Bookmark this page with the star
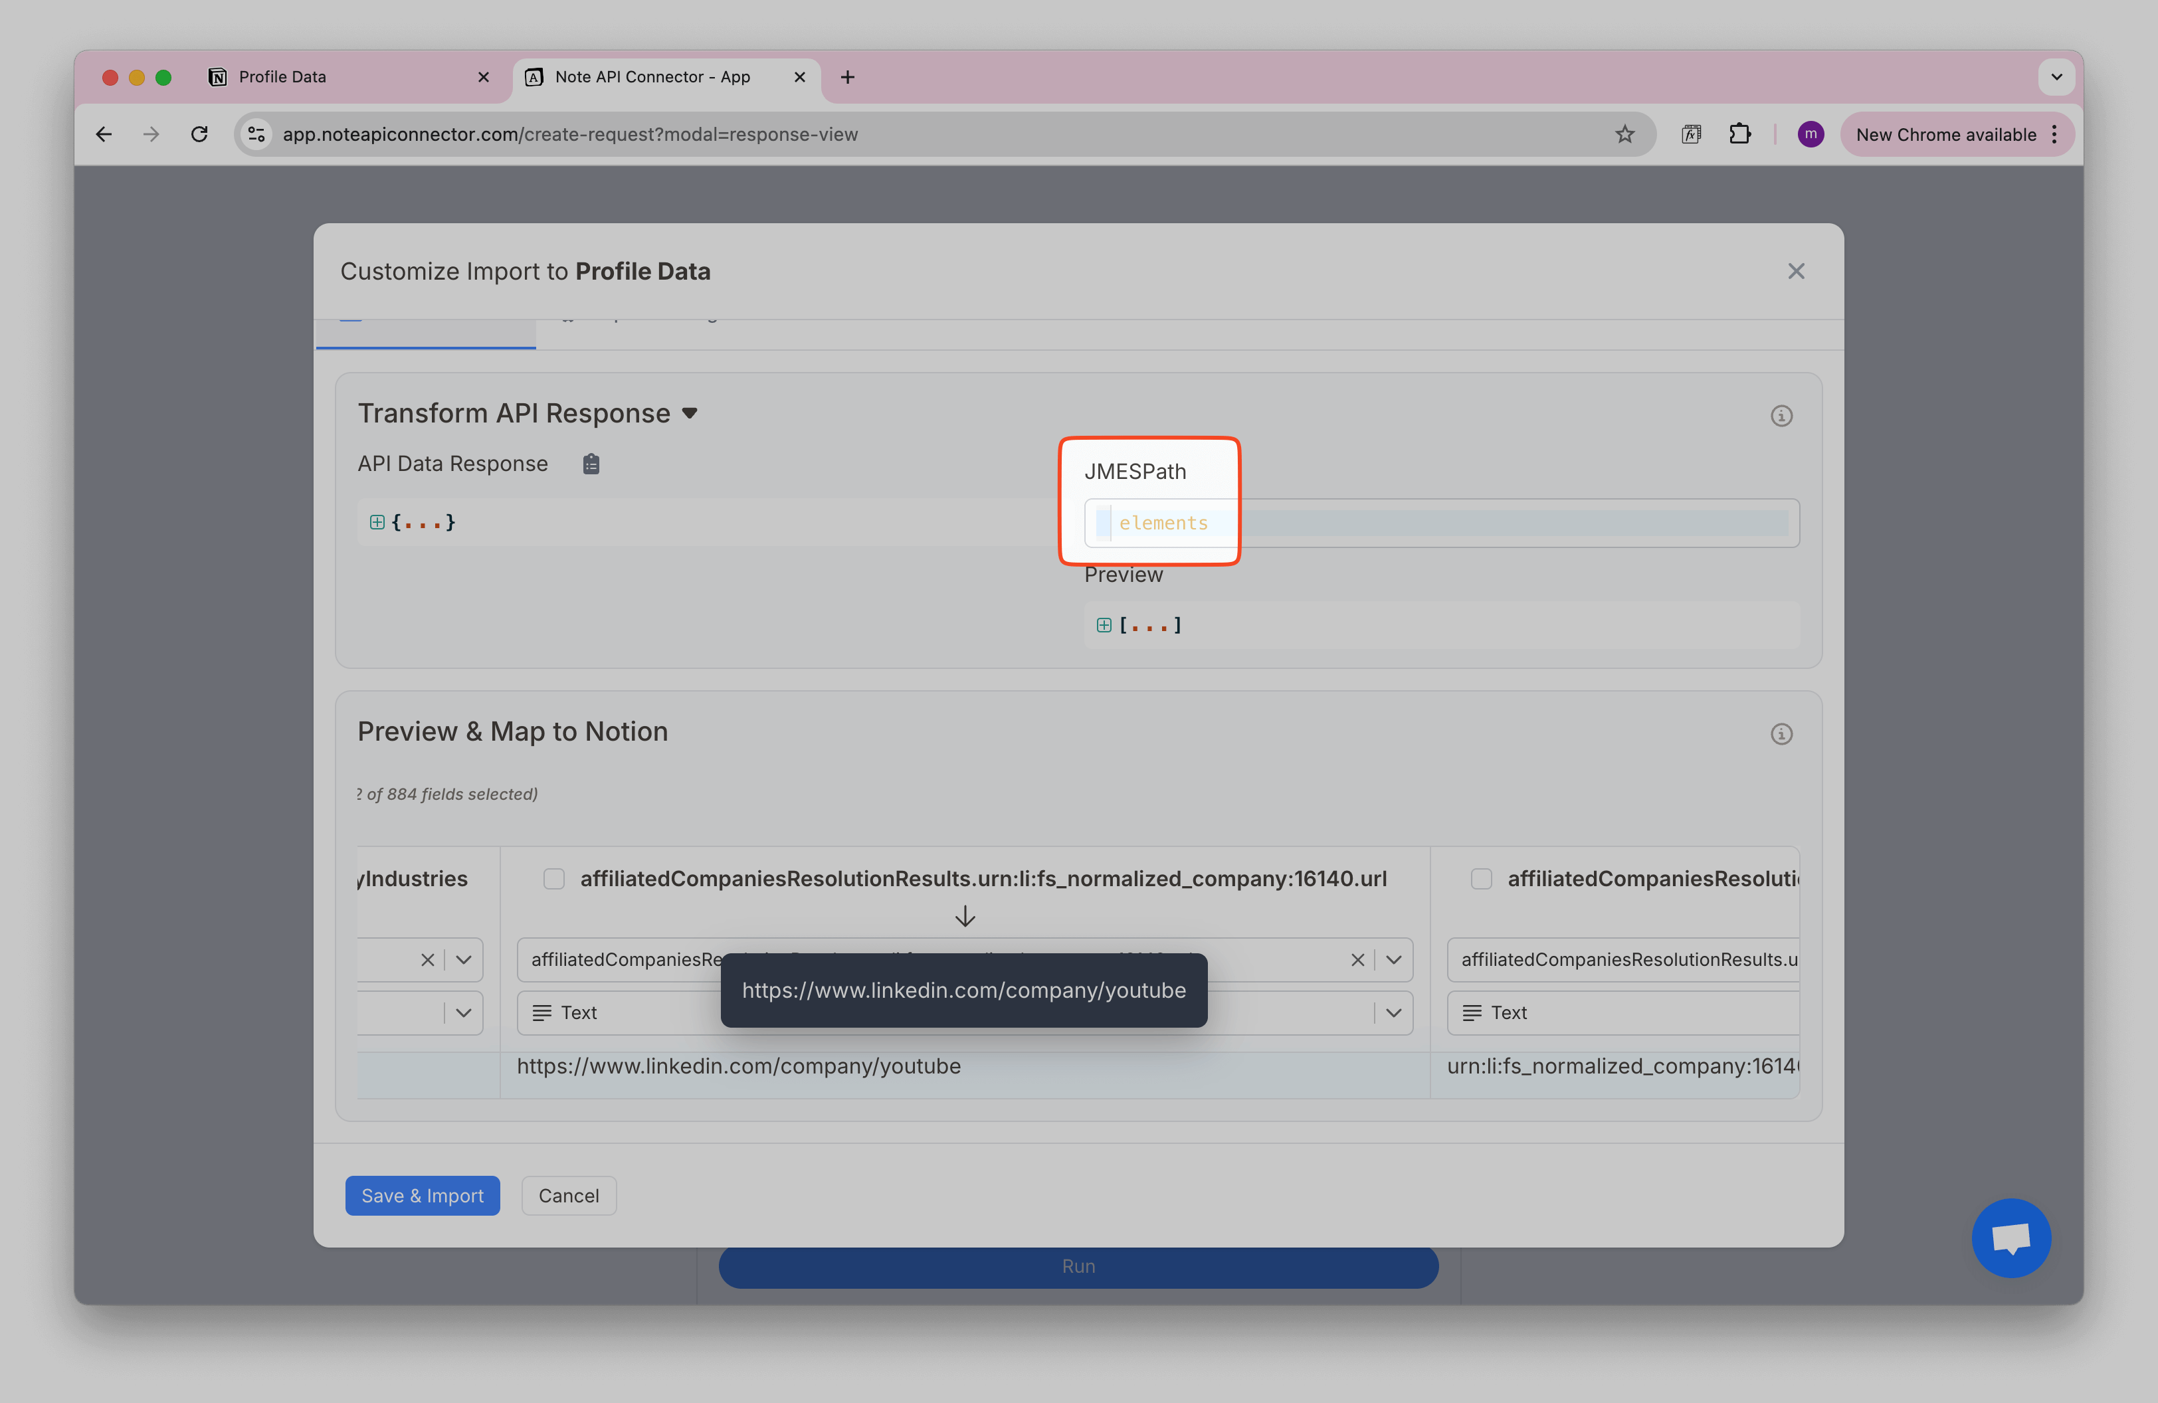Image resolution: width=2158 pixels, height=1403 pixels. tap(1624, 134)
